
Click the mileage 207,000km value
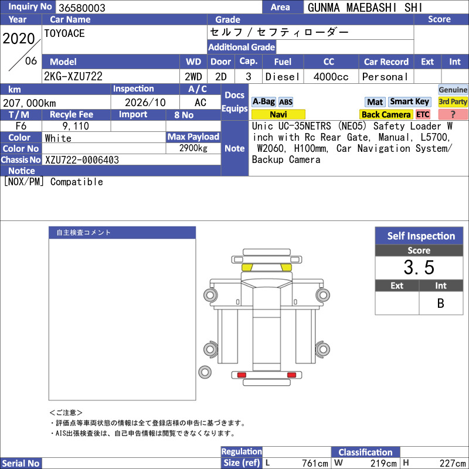[x=29, y=103]
